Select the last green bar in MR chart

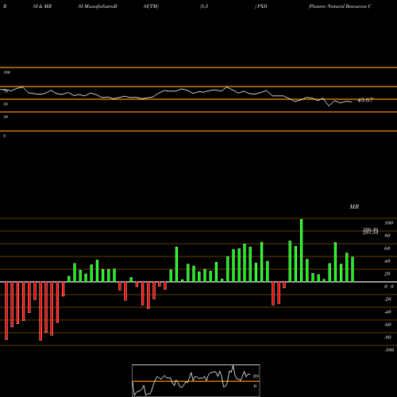pyautogui.click(x=353, y=269)
